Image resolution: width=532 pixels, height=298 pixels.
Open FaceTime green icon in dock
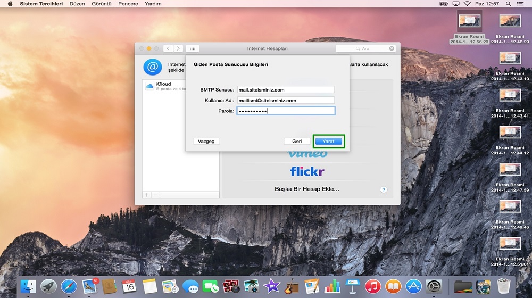pyautogui.click(x=211, y=286)
